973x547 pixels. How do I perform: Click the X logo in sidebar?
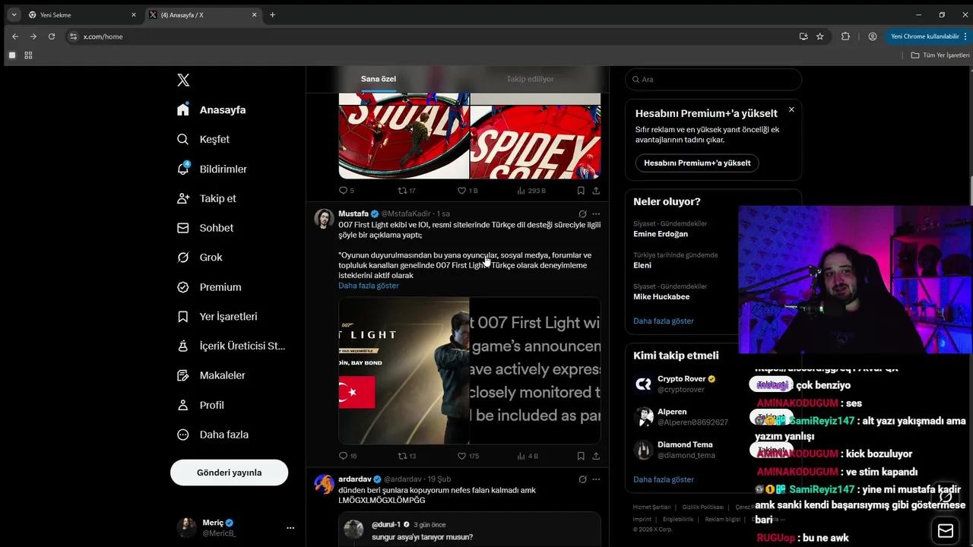click(x=183, y=80)
